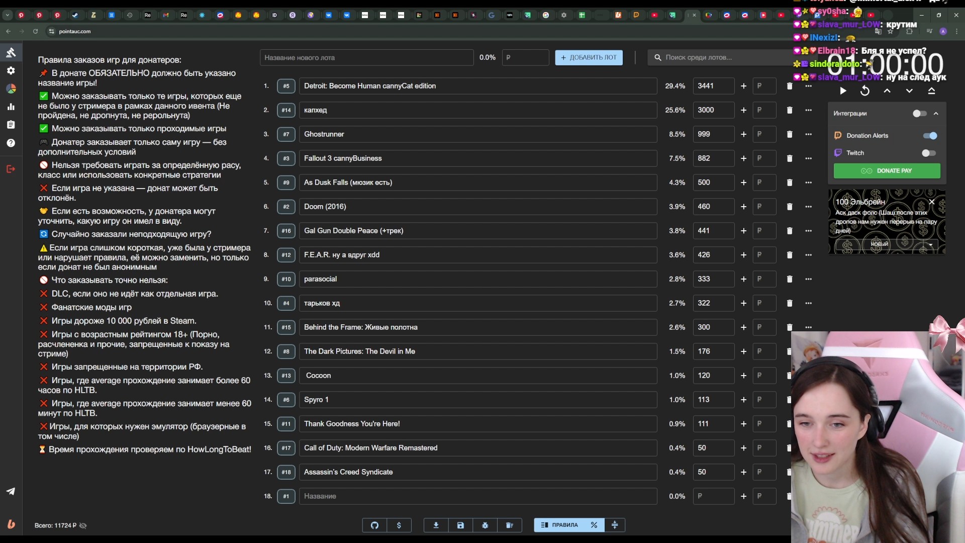Screen dimensions: 965x543
Task: Click the GitHub icon in bottom toolbar
Action: pyautogui.click(x=374, y=525)
